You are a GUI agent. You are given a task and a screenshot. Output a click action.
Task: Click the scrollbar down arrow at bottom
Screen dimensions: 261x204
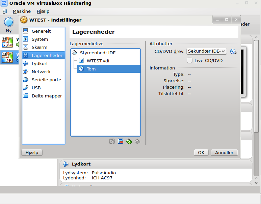256,183
